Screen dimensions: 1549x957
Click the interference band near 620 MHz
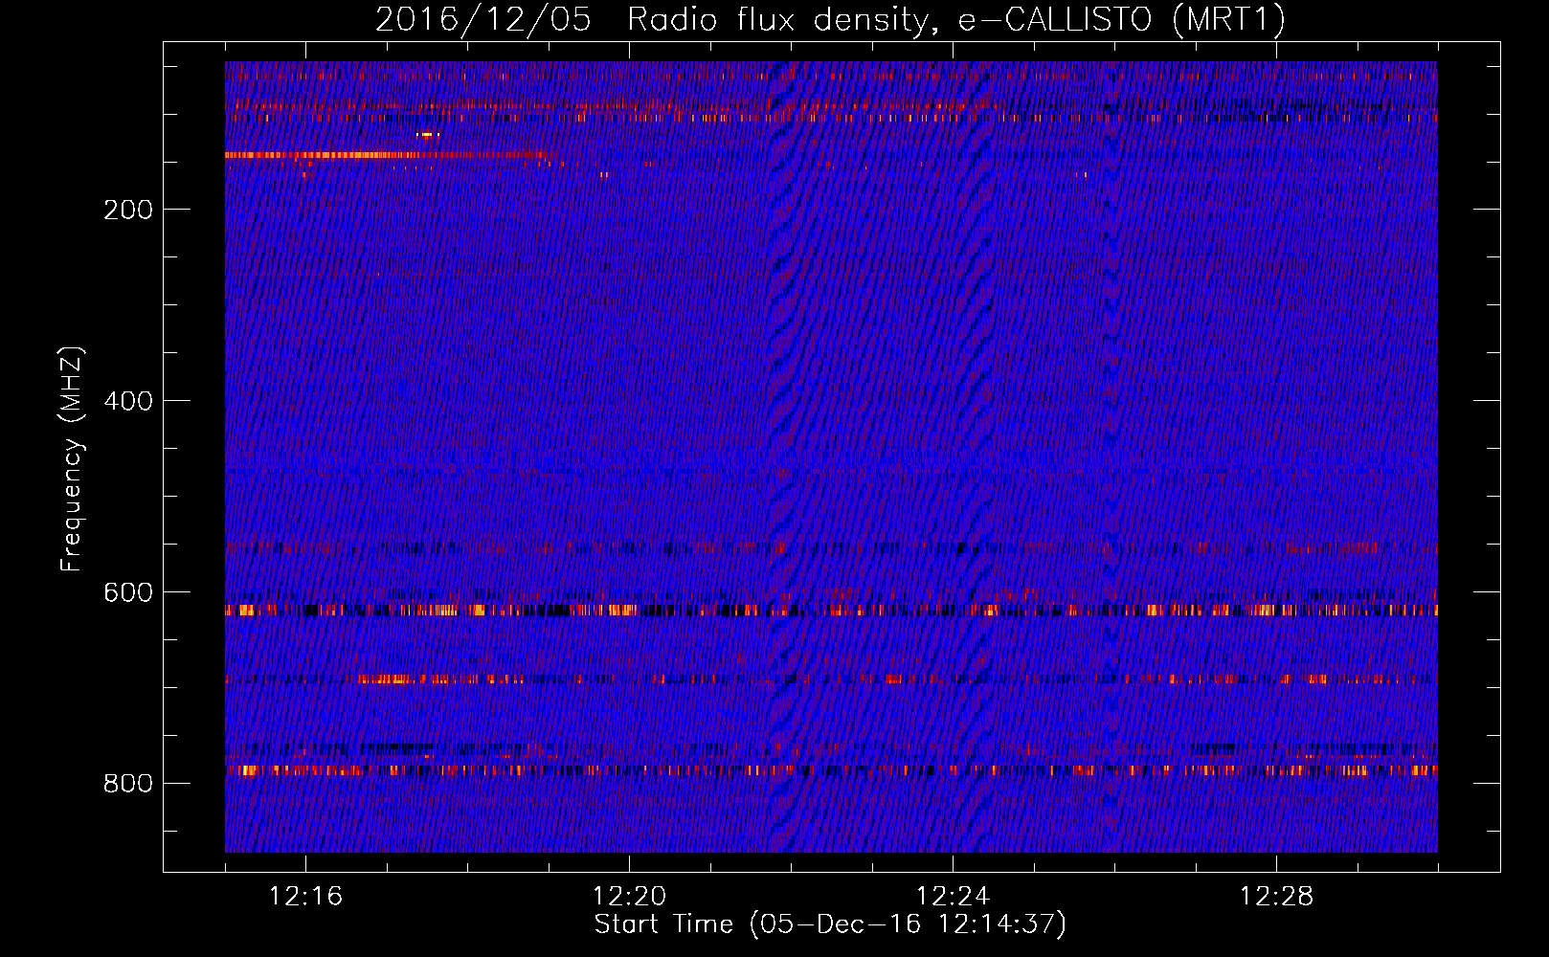tap(831, 610)
